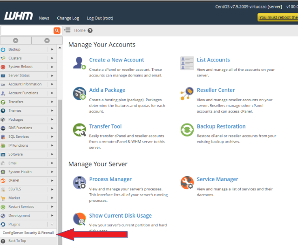Click the Create a New Account user icon
This screenshot has height=246, width=298.
click(x=80, y=63)
